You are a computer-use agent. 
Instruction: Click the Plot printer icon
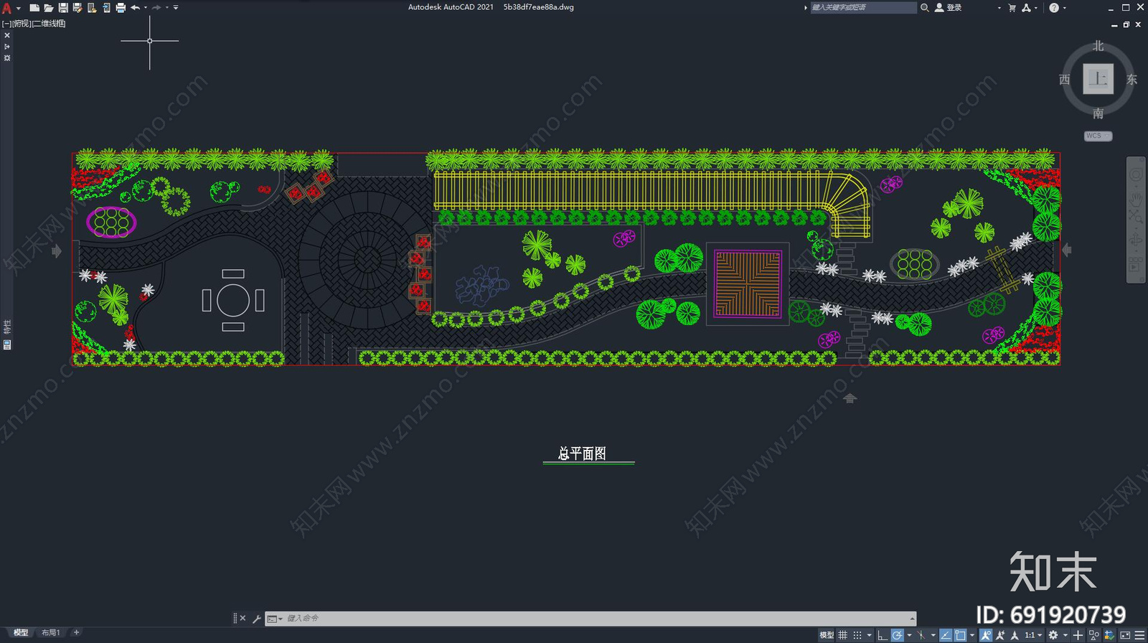pos(121,8)
